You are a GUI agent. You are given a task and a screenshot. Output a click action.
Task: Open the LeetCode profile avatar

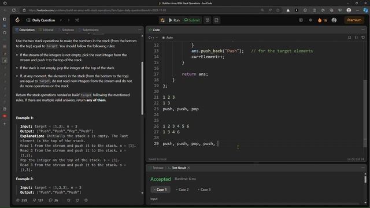334,20
